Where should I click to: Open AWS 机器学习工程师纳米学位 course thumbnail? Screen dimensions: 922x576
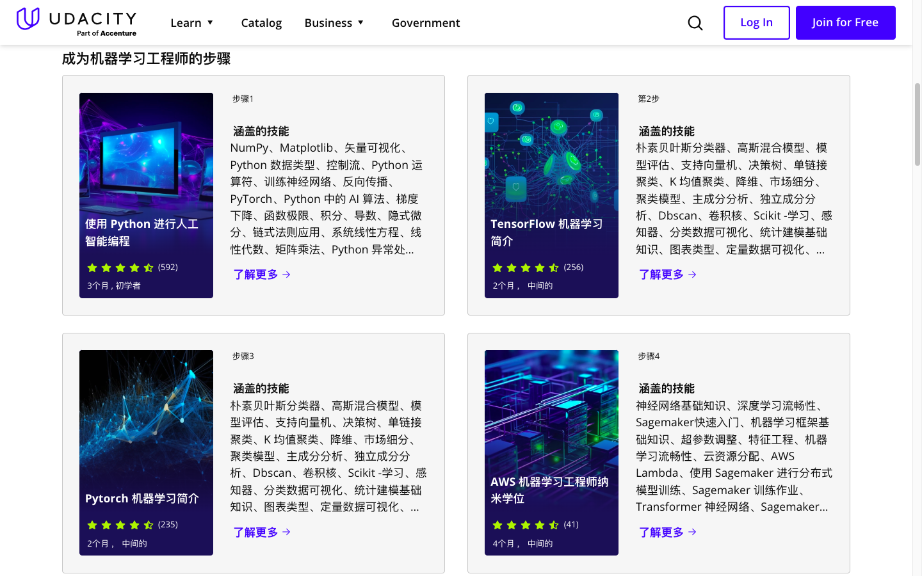click(x=551, y=452)
